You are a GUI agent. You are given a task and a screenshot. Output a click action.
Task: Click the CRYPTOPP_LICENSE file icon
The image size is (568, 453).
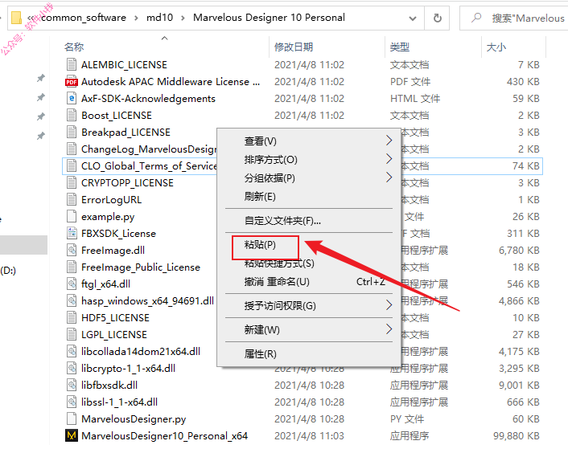[x=72, y=183]
